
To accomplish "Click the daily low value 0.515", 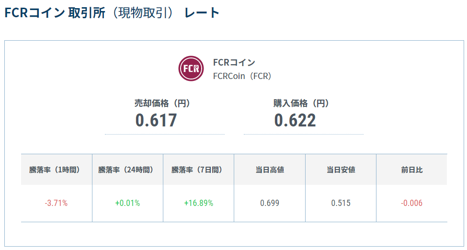I will coord(341,203).
